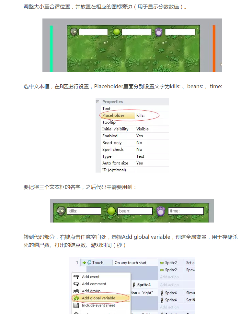This screenshot has height=314, width=241.
Task: Click the Sprite4 action with 'Set N'
Action: click(177, 300)
